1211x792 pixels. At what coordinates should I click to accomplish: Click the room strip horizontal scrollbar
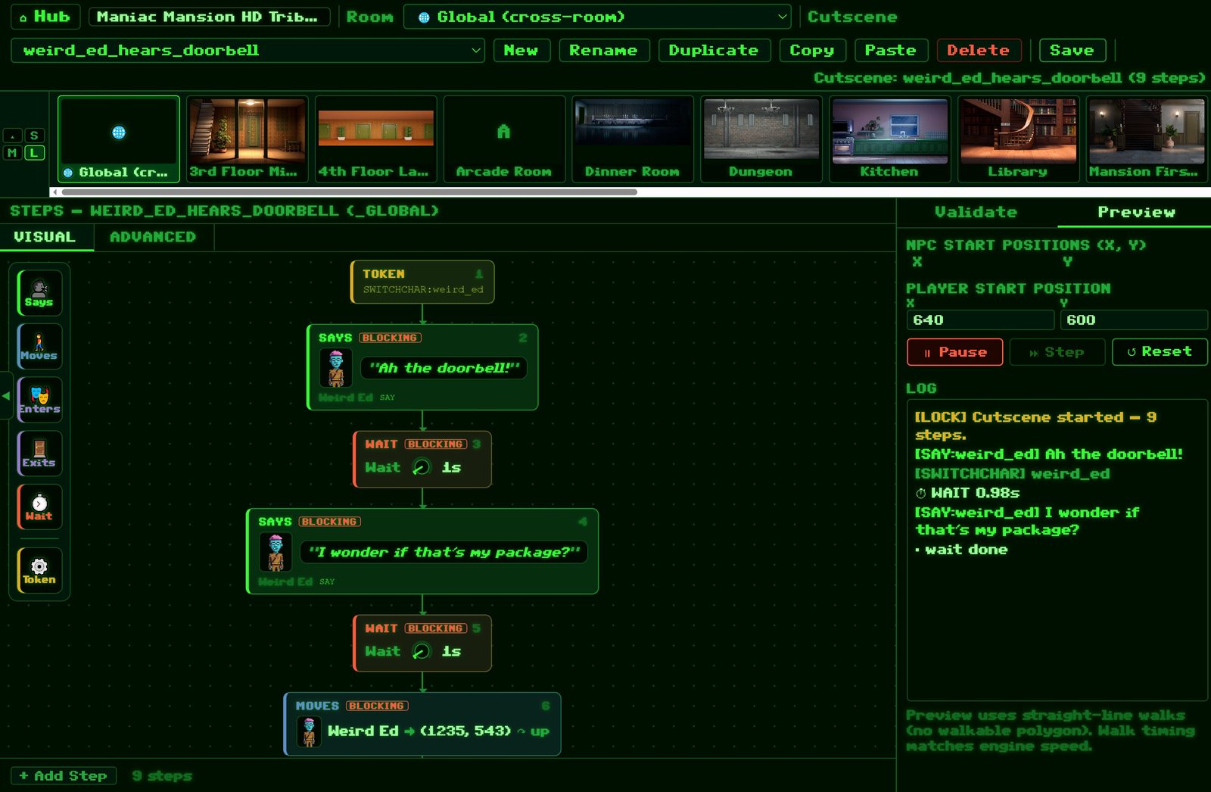[350, 192]
